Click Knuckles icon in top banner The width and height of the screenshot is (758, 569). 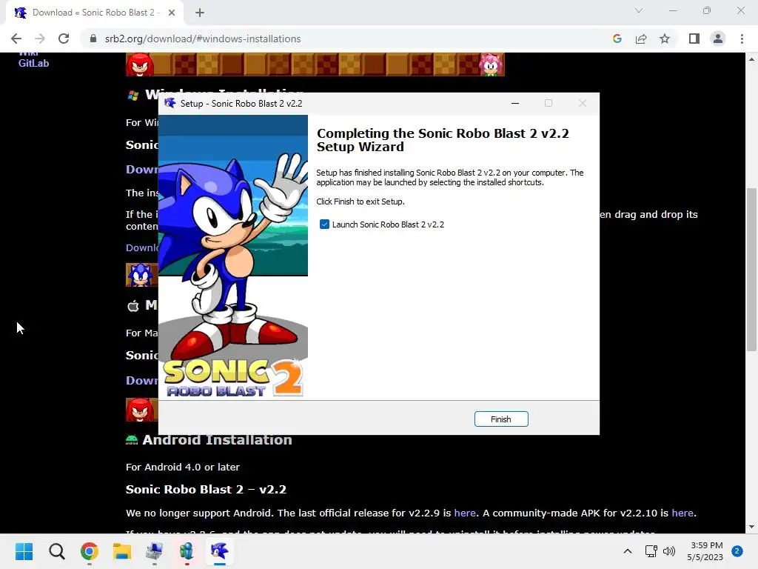point(140,64)
